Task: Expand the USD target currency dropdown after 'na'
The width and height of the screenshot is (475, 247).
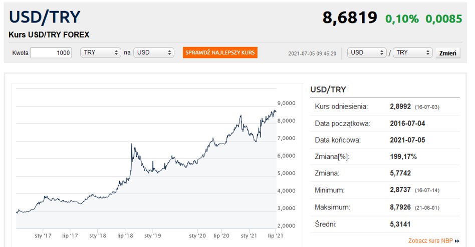Action: click(x=153, y=52)
